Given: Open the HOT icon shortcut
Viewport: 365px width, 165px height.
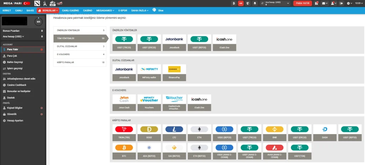Looking at the screenshot, I should coord(52,3).
